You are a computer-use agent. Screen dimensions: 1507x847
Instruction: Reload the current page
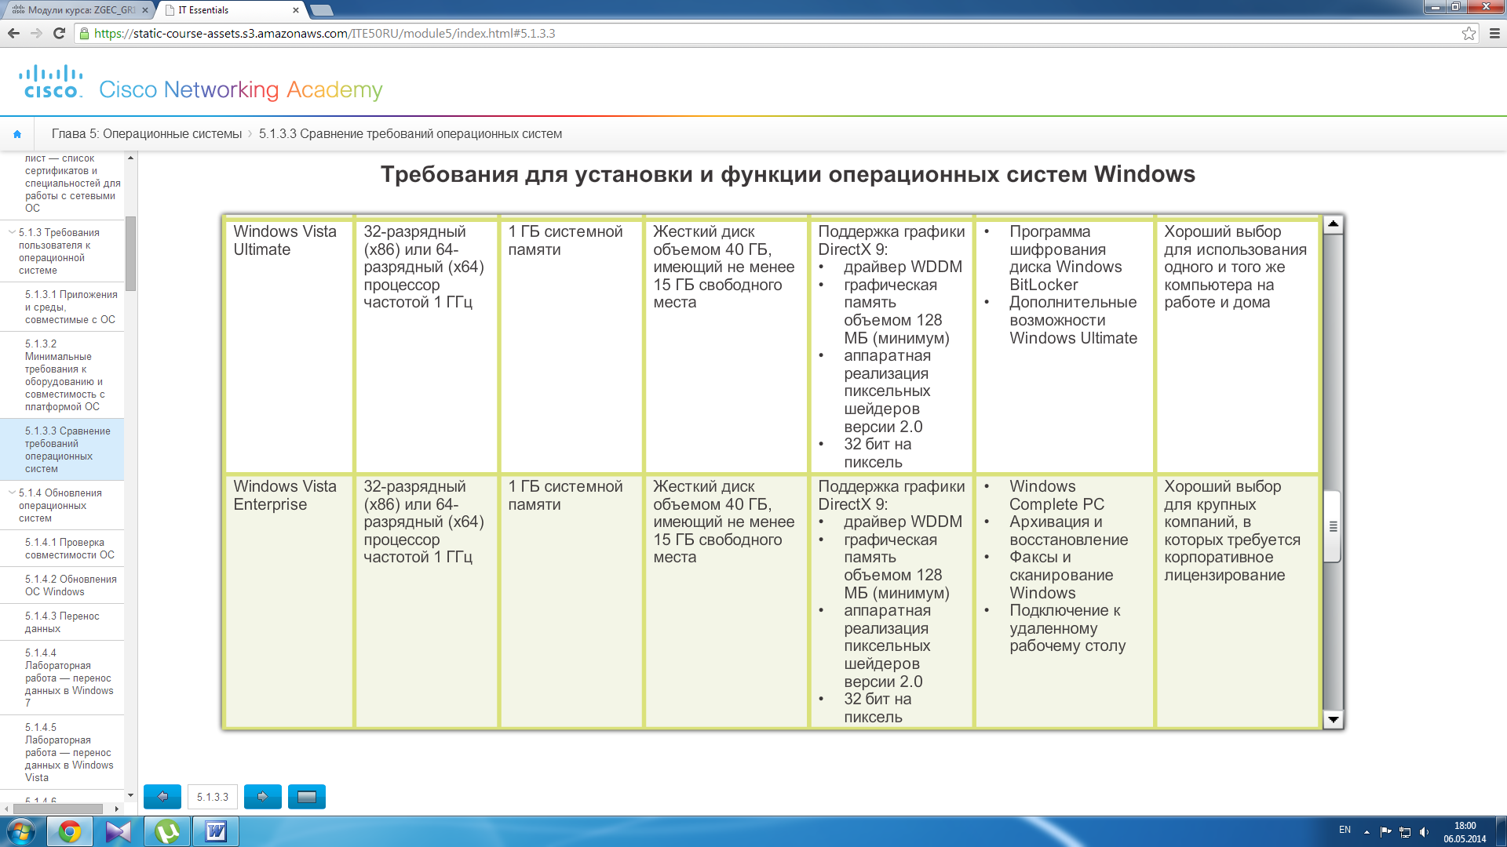(x=59, y=33)
